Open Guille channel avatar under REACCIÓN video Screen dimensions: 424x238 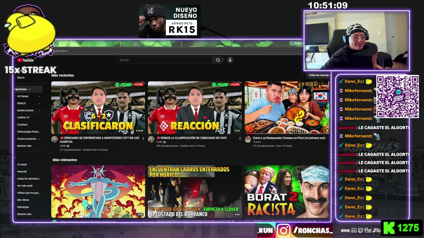151,139
